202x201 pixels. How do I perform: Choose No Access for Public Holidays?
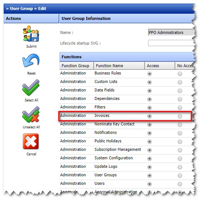[x=180, y=142]
